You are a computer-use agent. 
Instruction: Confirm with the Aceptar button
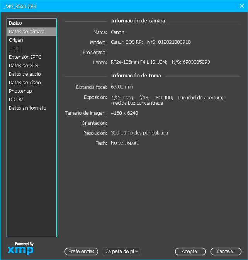(x=190, y=252)
